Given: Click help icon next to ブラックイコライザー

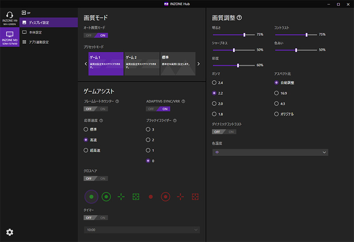Looking at the screenshot, I should (x=175, y=121).
